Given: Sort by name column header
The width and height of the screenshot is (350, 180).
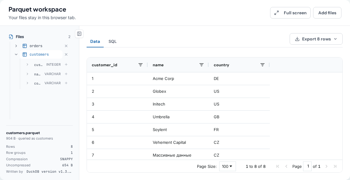Looking at the screenshot, I should [158, 65].
